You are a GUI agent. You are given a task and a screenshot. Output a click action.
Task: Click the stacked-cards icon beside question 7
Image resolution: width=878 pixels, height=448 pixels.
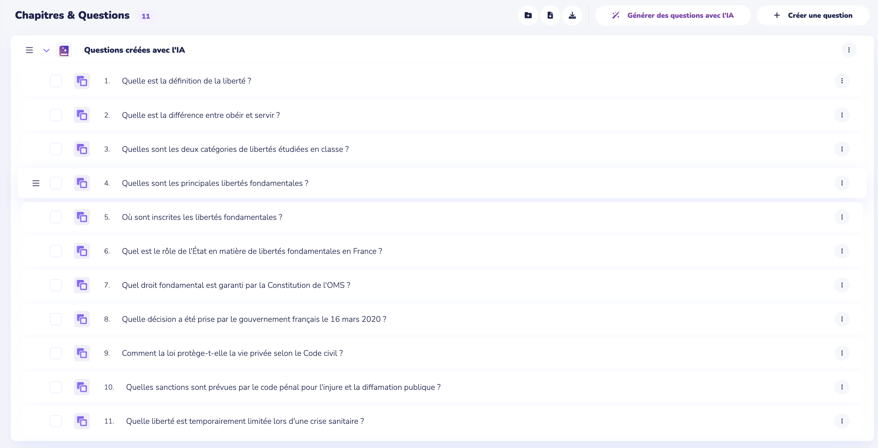[x=82, y=285]
